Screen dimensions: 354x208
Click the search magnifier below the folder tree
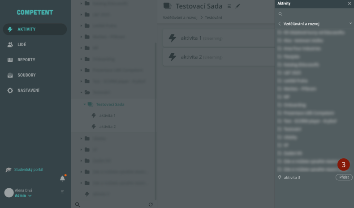[x=78, y=204]
